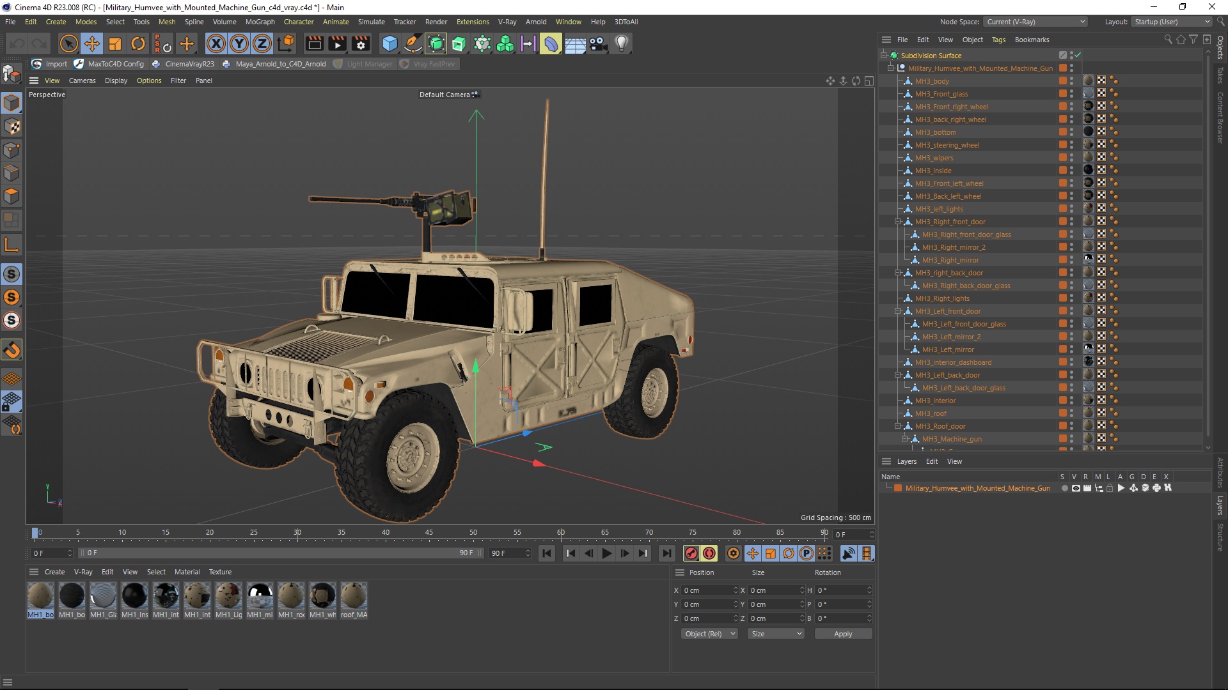This screenshot has height=690, width=1228.
Task: Open the Node Space dropdown
Action: [1035, 22]
